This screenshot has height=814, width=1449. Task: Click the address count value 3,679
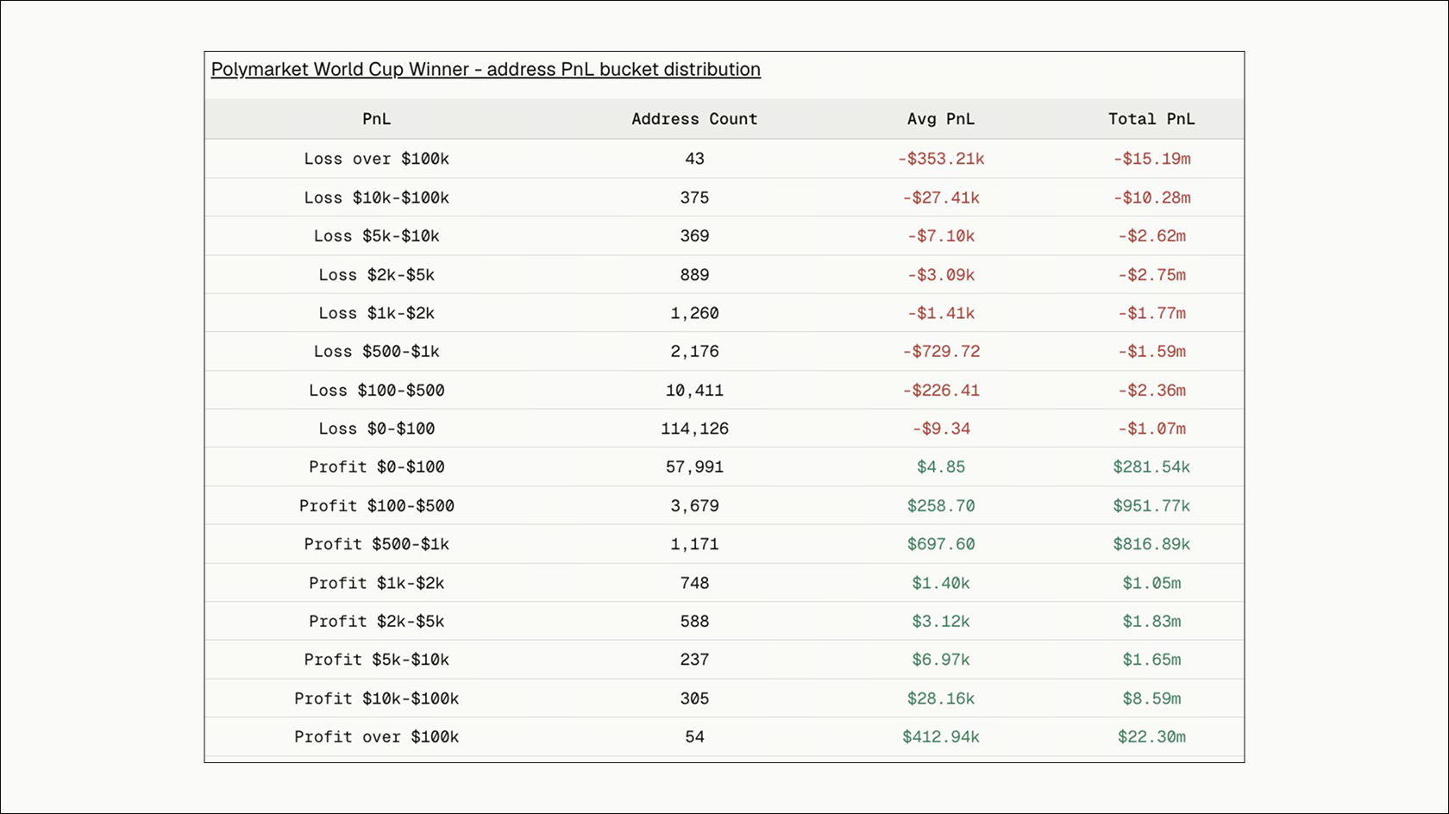(x=694, y=506)
